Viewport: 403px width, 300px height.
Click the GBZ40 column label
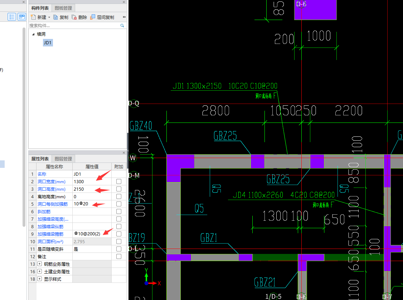tap(141, 126)
